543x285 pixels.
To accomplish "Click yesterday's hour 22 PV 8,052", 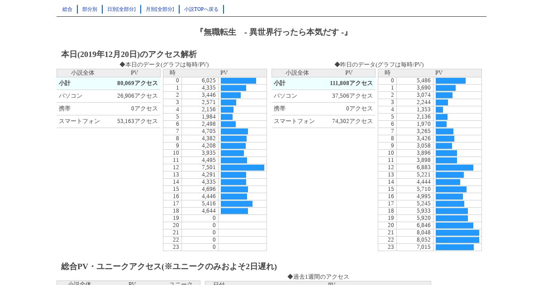I will pyautogui.click(x=424, y=240).
